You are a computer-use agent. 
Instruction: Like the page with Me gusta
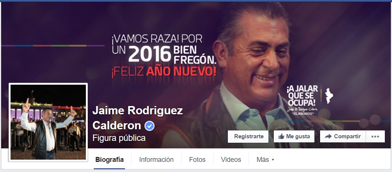[x=294, y=136]
